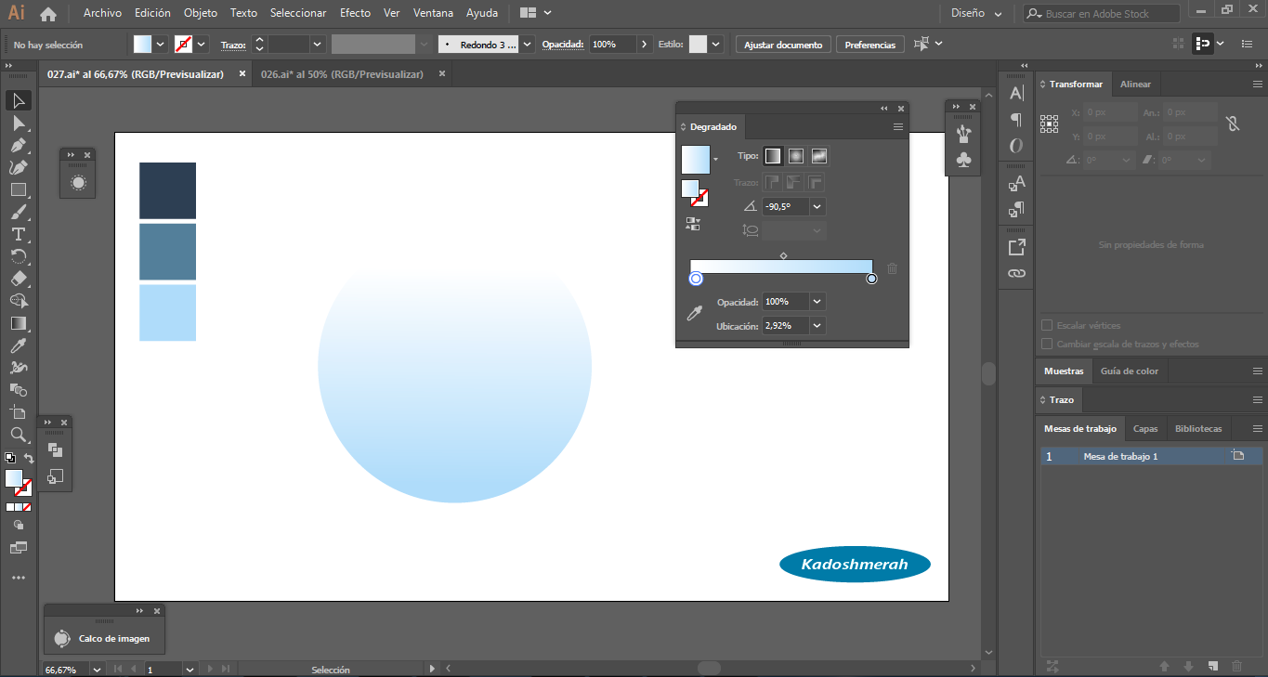Open the Symbols panel club icon
The image size is (1268, 677).
963,160
